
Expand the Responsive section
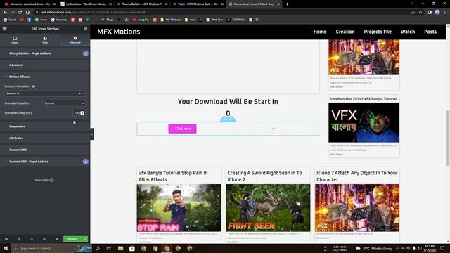pyautogui.click(x=45, y=126)
